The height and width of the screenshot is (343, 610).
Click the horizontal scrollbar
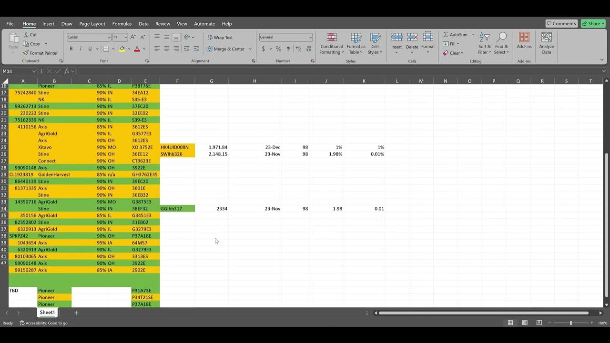click(x=484, y=313)
